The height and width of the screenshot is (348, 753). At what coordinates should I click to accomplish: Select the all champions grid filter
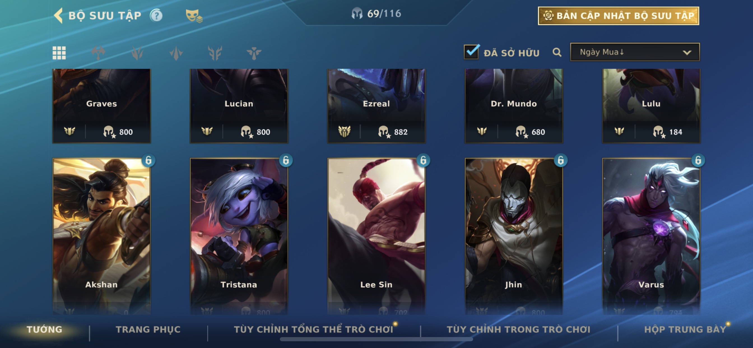tap(59, 53)
